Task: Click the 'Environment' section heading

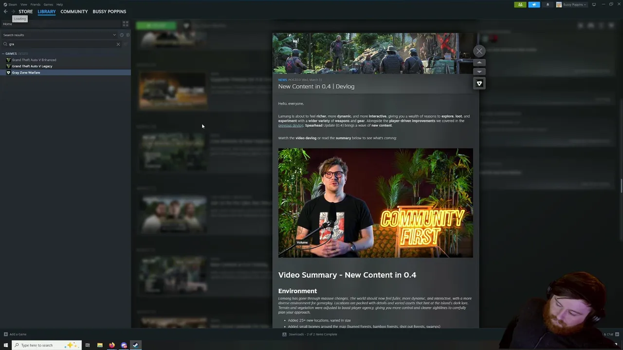Action: tap(297, 291)
